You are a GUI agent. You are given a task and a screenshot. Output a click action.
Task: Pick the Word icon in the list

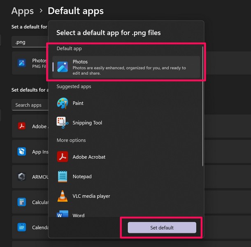pos(63,214)
